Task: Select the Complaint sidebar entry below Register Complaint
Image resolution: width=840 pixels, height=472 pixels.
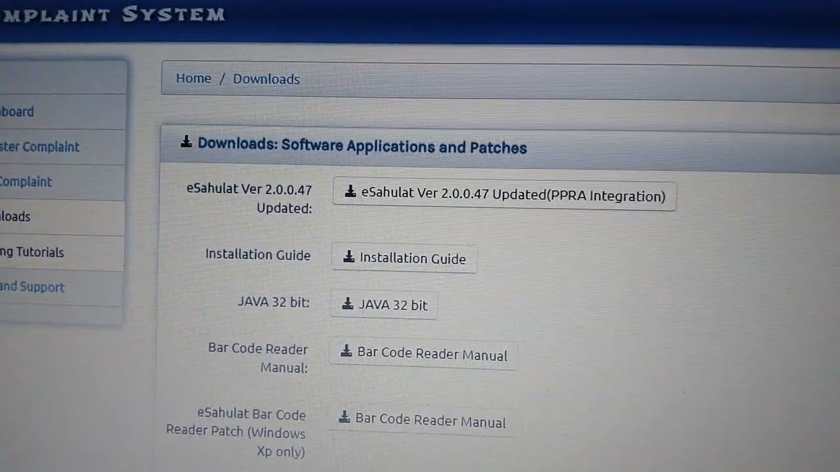Action: [62, 182]
